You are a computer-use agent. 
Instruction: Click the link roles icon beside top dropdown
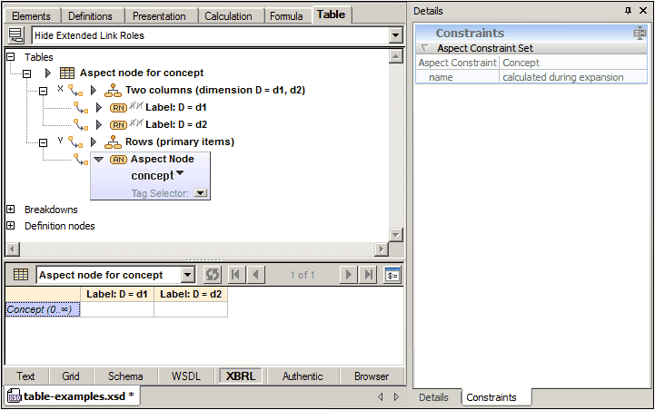(x=16, y=35)
